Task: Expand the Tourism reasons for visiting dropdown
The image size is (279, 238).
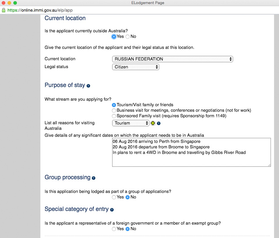Action: point(130,123)
